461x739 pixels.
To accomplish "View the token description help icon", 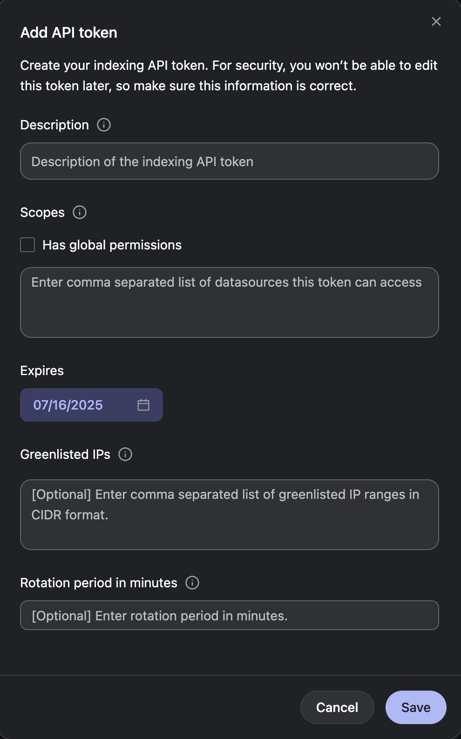I will pyautogui.click(x=103, y=125).
